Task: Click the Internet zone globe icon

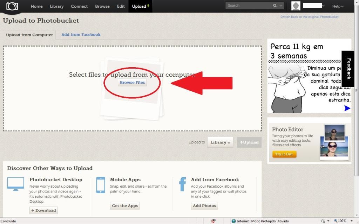Action: 233,221
